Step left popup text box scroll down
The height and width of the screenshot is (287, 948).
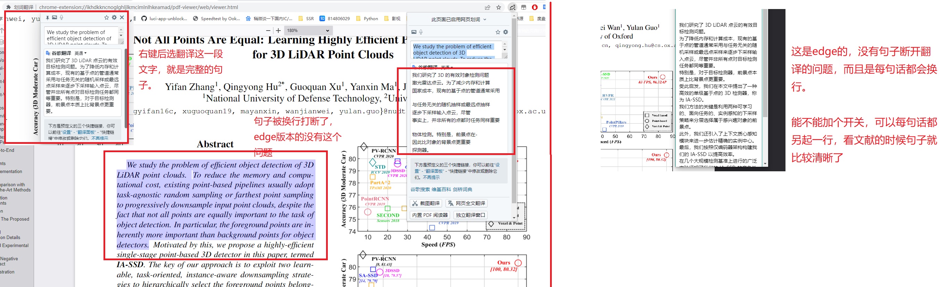coord(121,35)
